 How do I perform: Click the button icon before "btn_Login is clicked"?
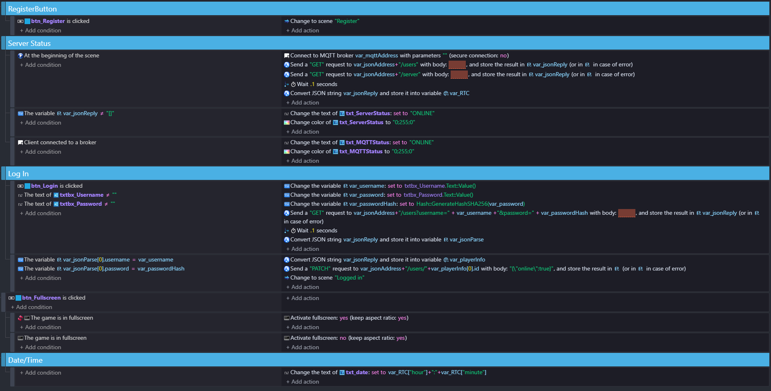point(20,186)
